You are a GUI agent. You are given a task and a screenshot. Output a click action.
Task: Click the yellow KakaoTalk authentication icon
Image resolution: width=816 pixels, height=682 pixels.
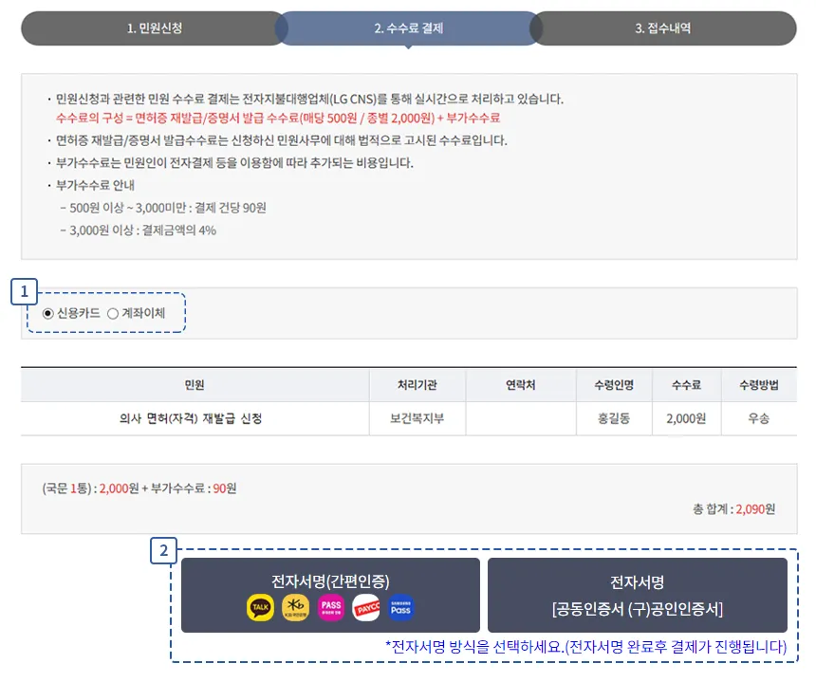260,607
